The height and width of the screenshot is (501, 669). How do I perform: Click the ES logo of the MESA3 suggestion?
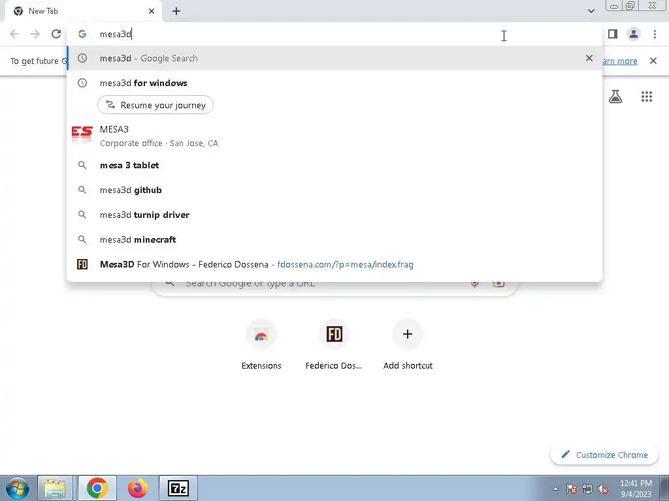(x=82, y=133)
